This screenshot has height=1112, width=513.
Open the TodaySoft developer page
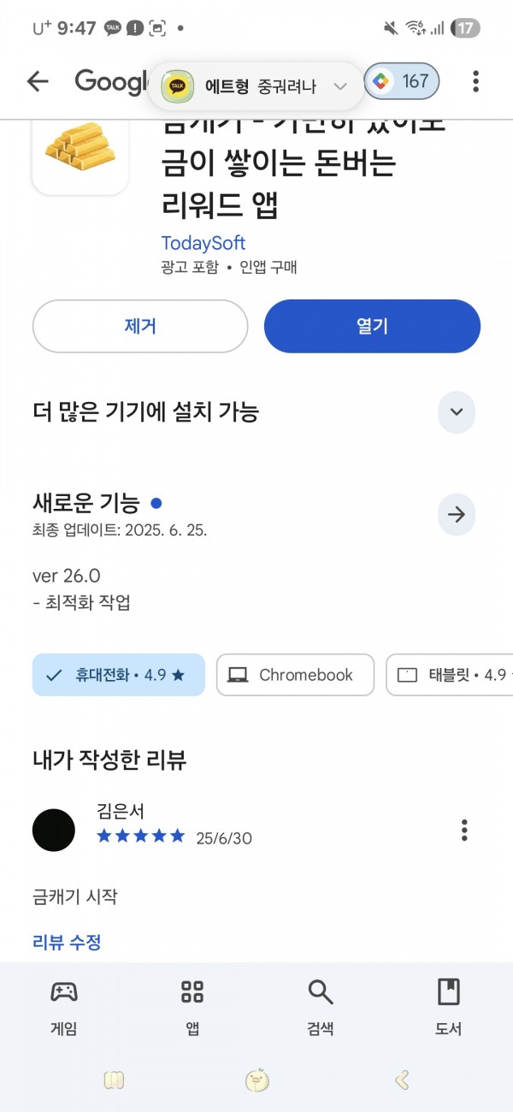(203, 243)
